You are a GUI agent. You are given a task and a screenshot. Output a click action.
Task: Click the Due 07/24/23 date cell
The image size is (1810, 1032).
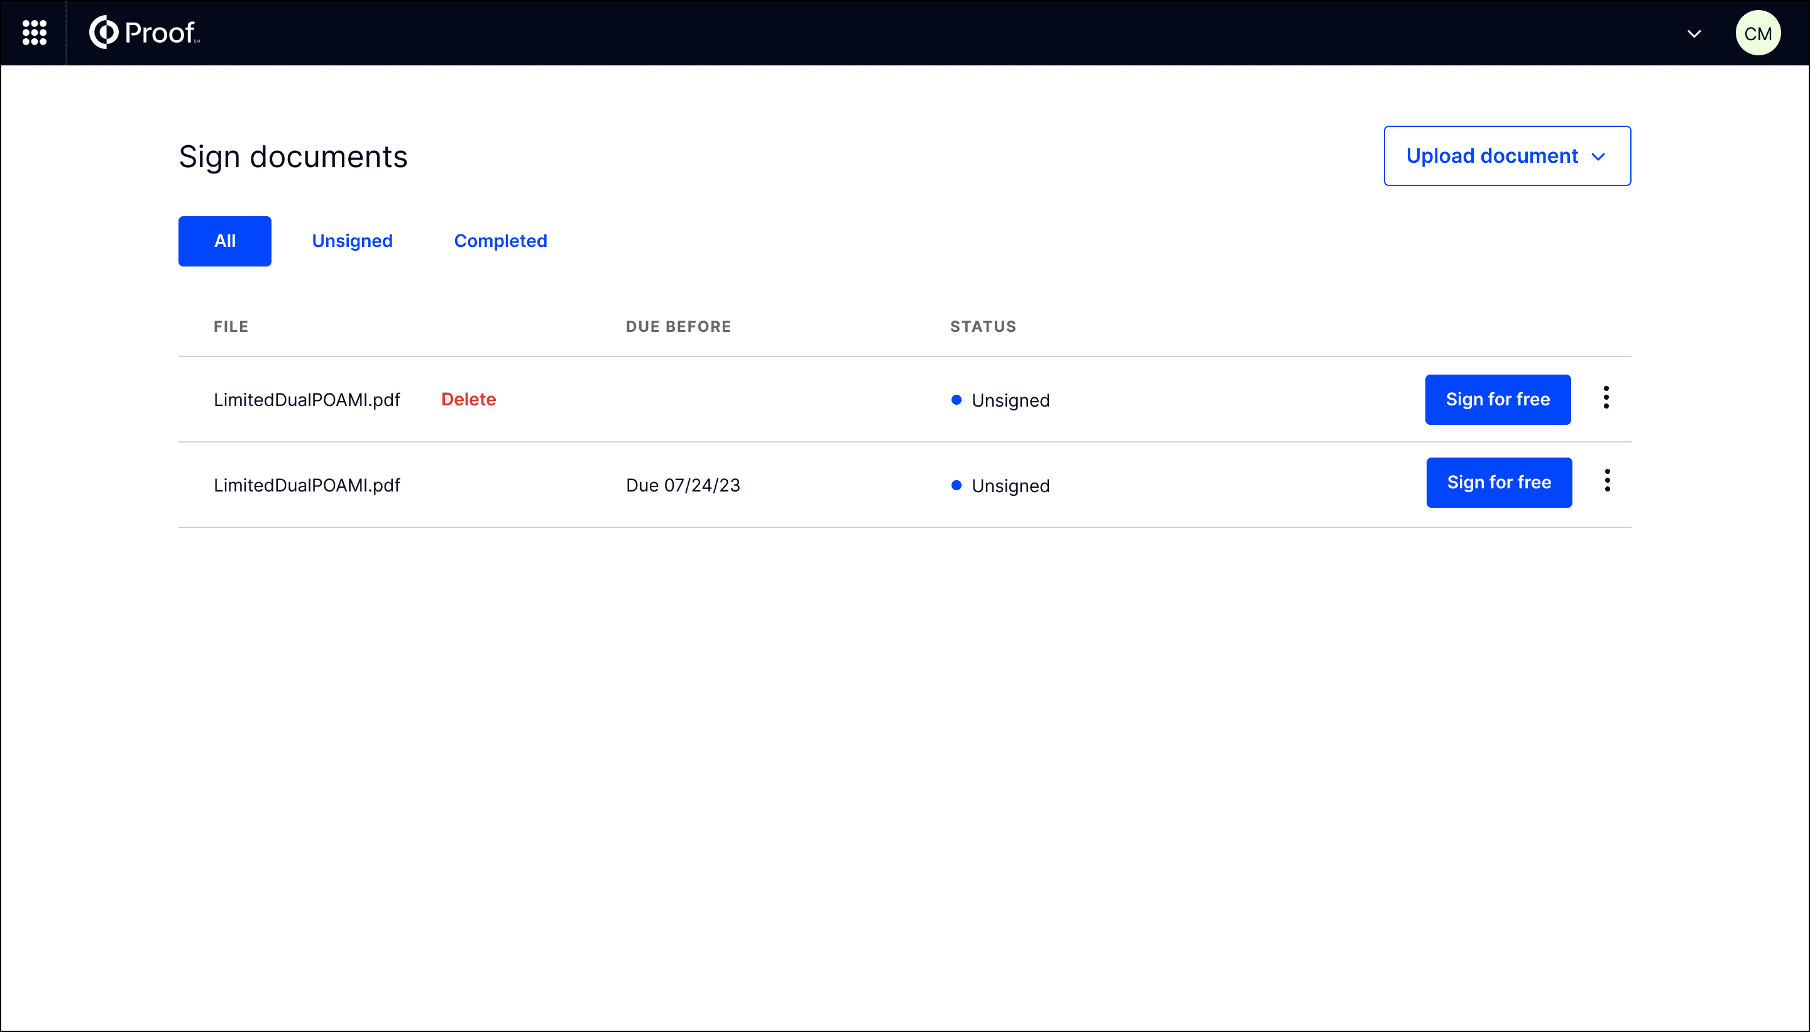(x=683, y=486)
